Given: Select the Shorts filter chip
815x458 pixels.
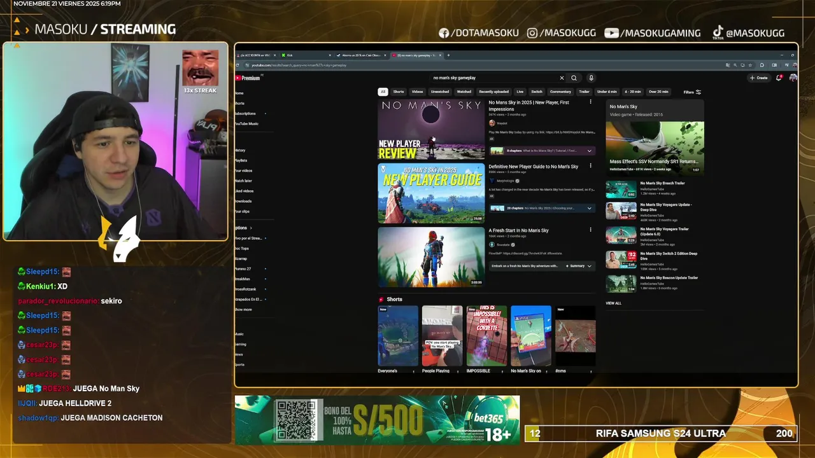Looking at the screenshot, I should tap(399, 92).
